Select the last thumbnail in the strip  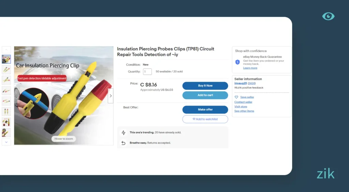(6, 132)
